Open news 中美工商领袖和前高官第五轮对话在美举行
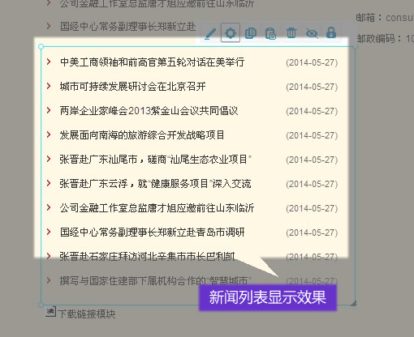Image resolution: width=414 pixels, height=337 pixels. click(152, 62)
